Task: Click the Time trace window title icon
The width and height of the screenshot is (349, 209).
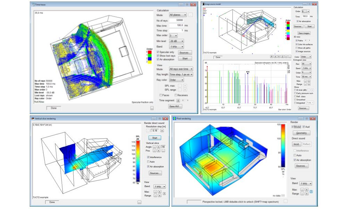Action: click(33, 4)
